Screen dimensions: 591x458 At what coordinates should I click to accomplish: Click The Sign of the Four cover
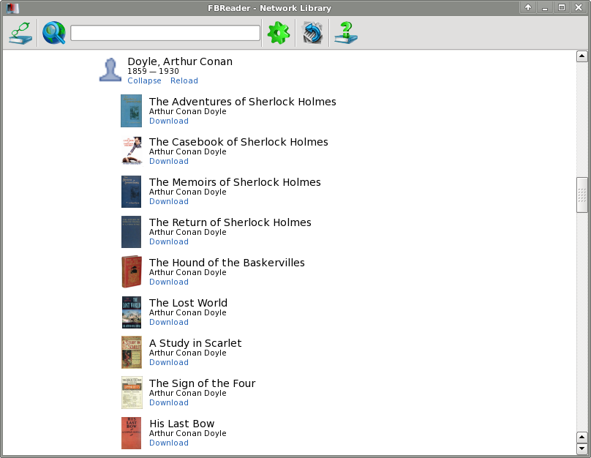[132, 392]
